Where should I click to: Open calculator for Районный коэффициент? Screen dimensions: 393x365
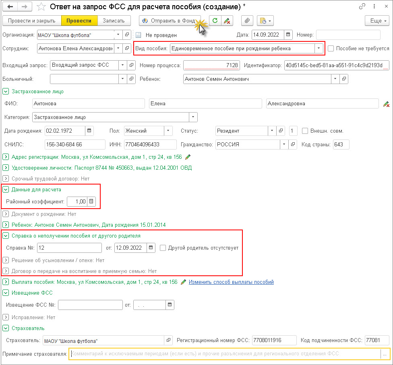pos(91,201)
